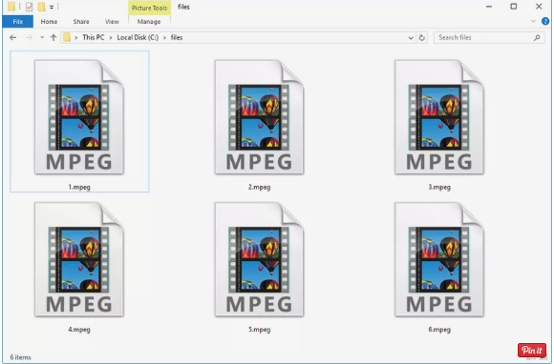Go up one folder level
554x364 pixels.
click(53, 37)
